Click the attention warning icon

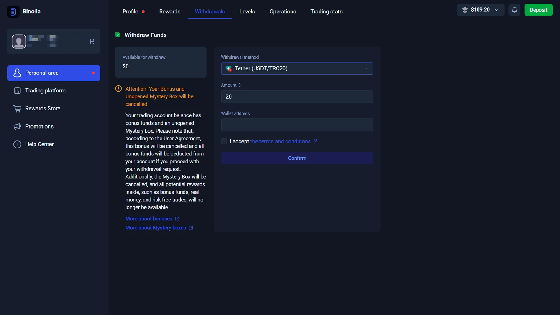click(x=119, y=89)
